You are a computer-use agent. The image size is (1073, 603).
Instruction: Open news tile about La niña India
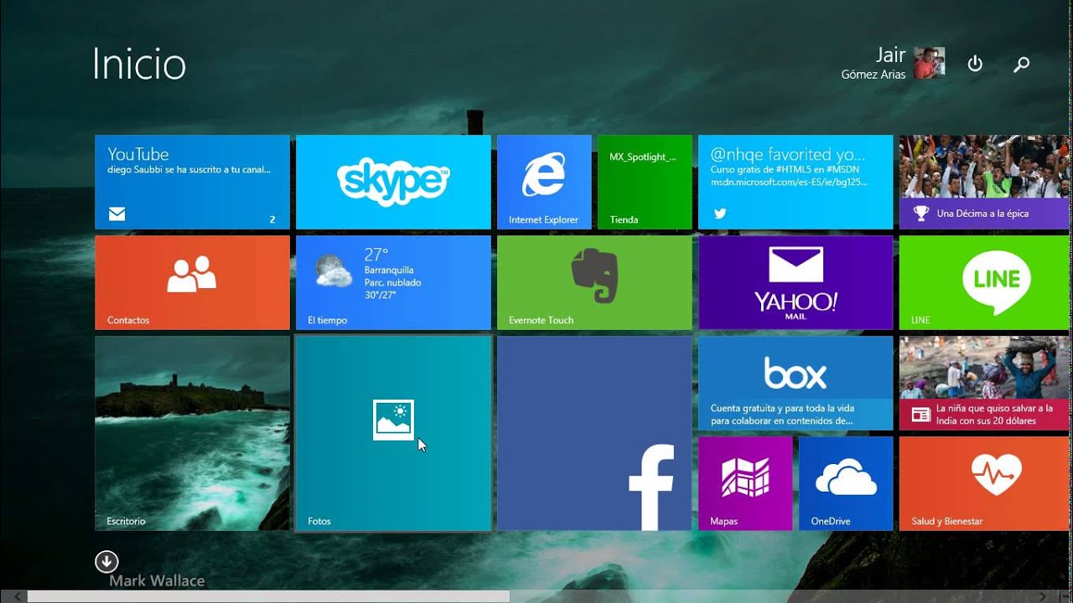tap(986, 383)
